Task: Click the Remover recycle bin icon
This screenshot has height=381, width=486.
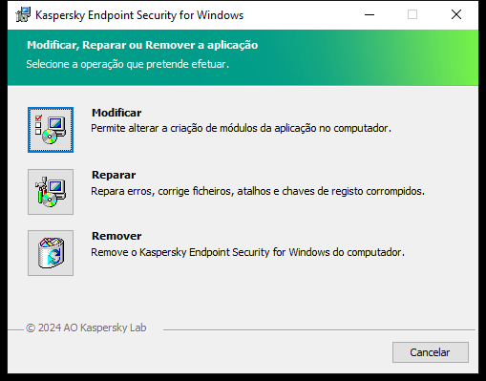Action: [x=51, y=253]
